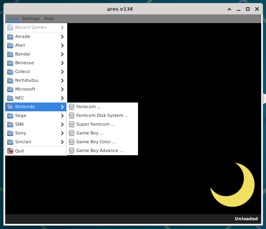Maximize the ares window
The image size is (266, 229).
tap(248, 9)
